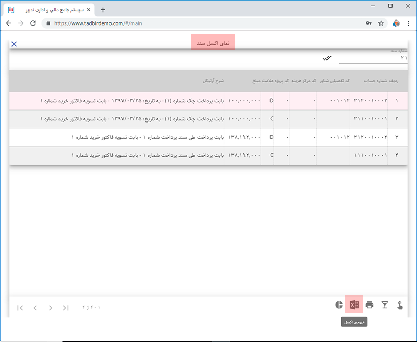Click the touch/select hand icon
This screenshot has height=342, width=417.
tap(400, 305)
